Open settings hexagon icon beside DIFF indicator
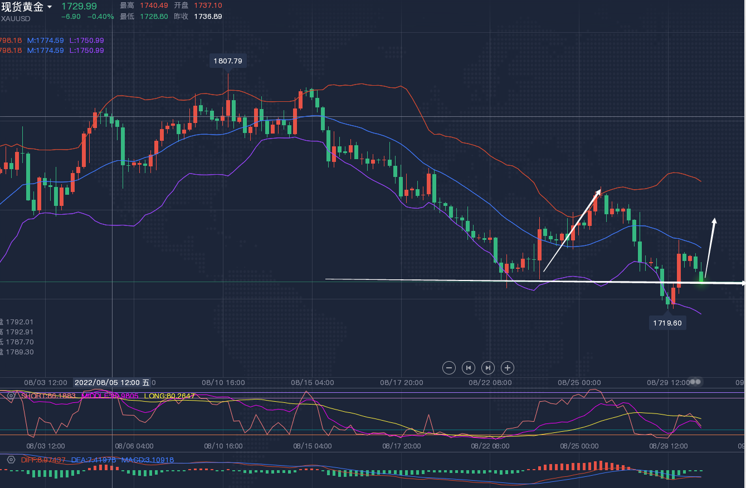746x488 pixels. [x=11, y=460]
